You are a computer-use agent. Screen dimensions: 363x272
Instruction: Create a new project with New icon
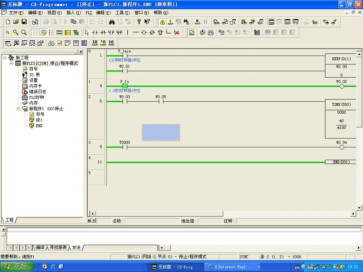pyautogui.click(x=8, y=22)
